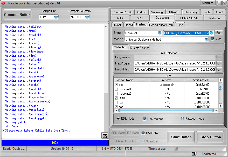Open the Model dropdown list
Viewport: 228px width, 157px height.
point(206,40)
